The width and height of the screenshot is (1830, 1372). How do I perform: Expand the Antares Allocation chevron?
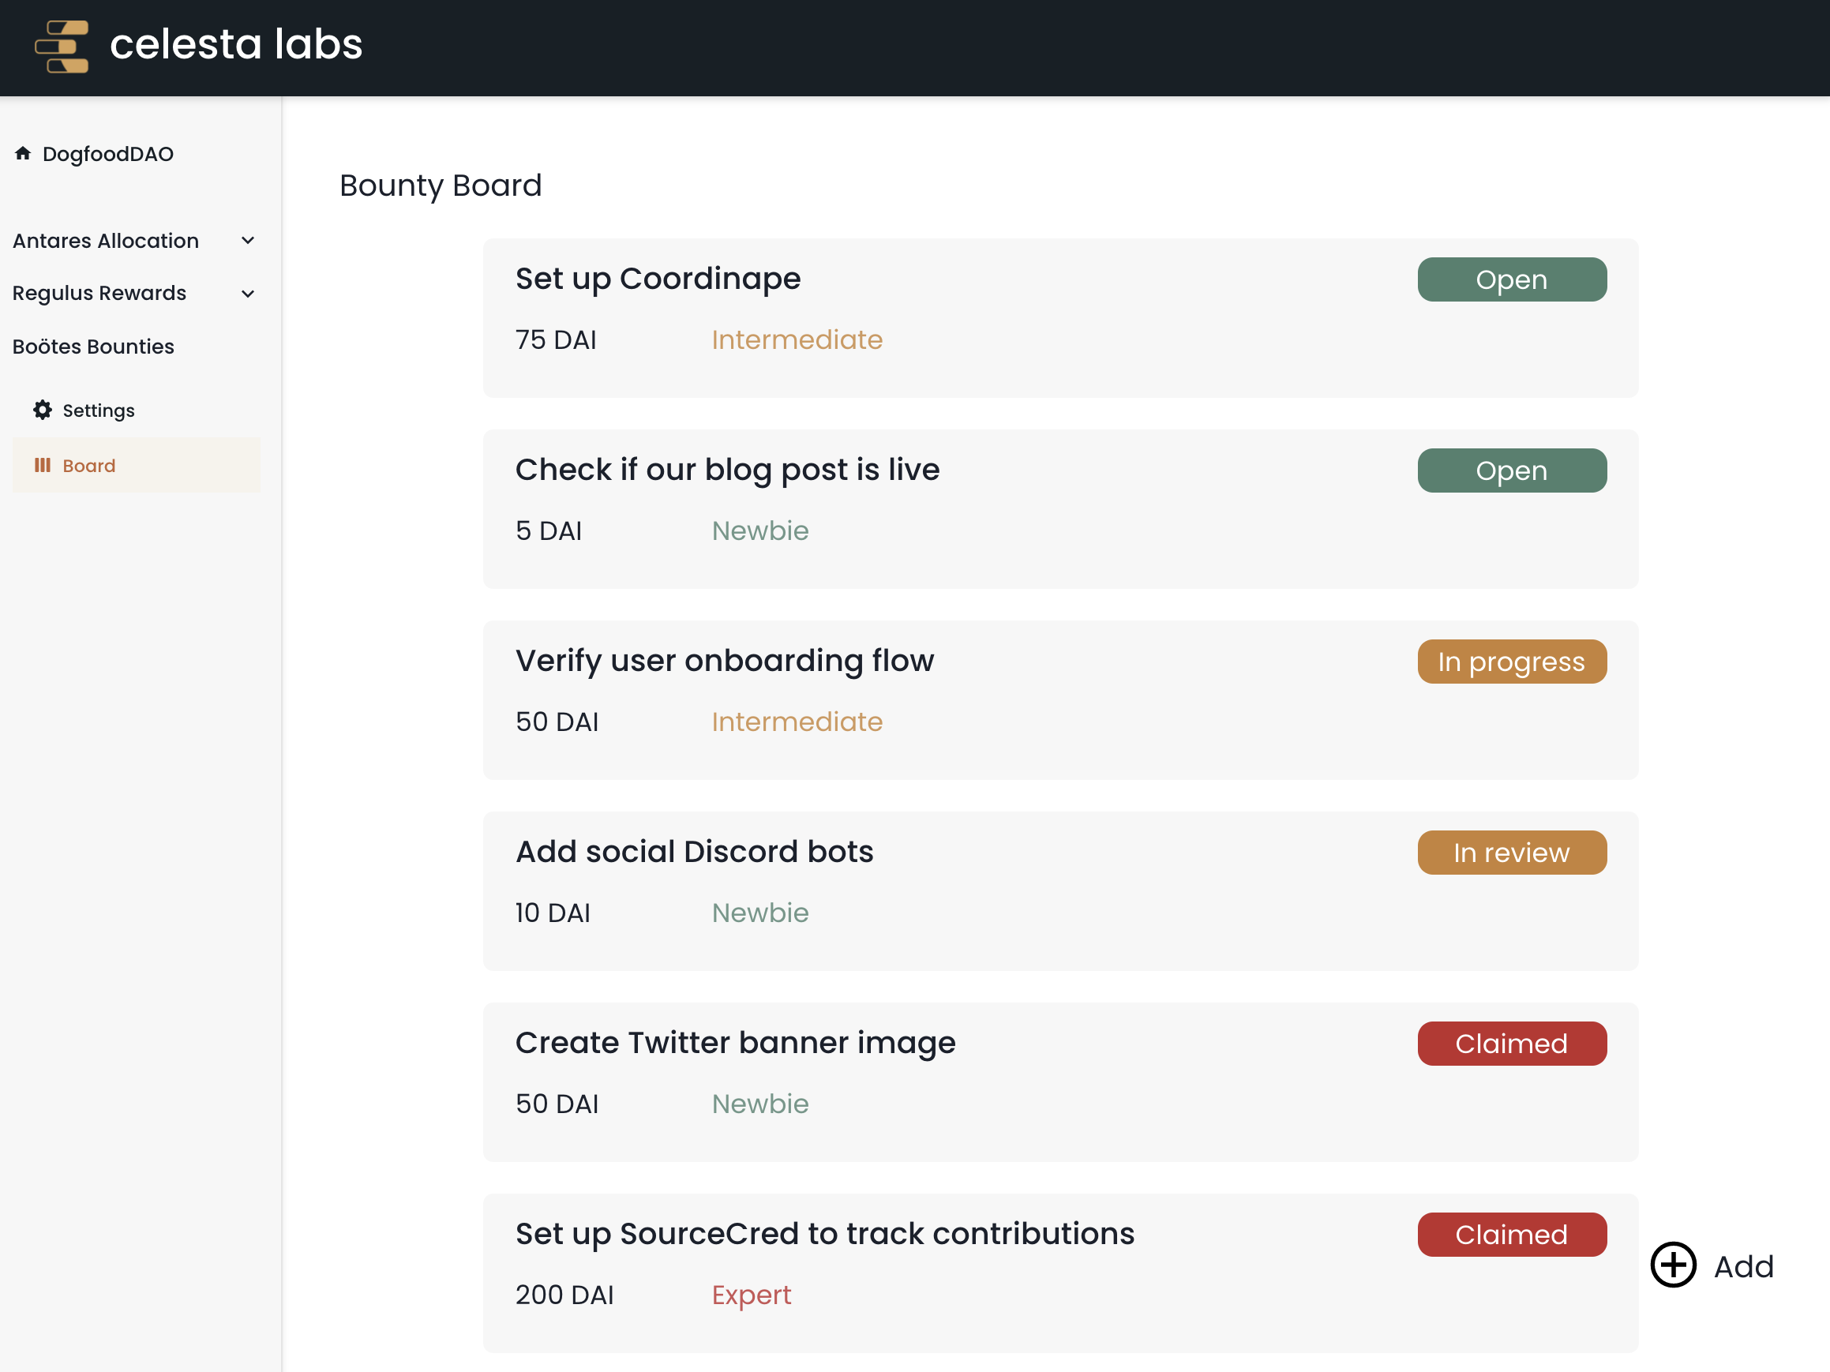coord(247,241)
